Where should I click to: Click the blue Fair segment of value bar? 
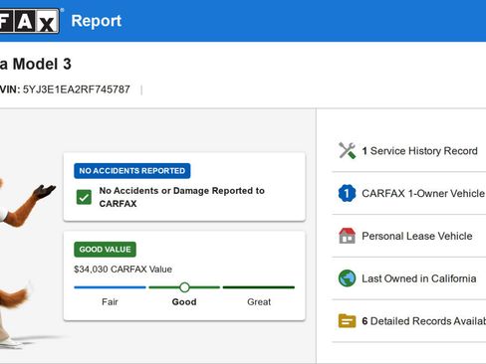pyautogui.click(x=110, y=287)
